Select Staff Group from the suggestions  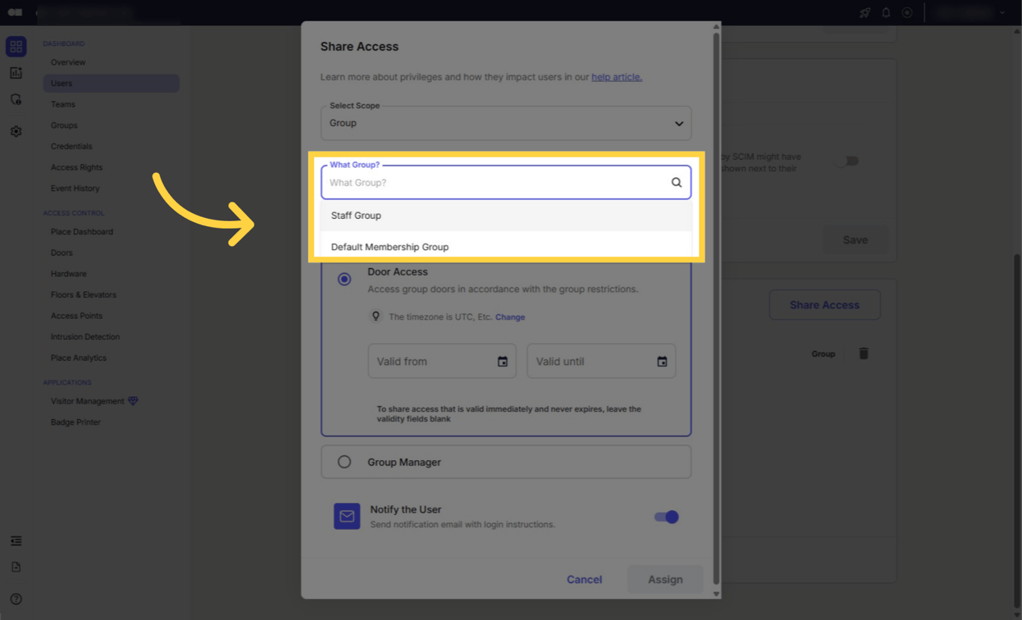click(356, 216)
